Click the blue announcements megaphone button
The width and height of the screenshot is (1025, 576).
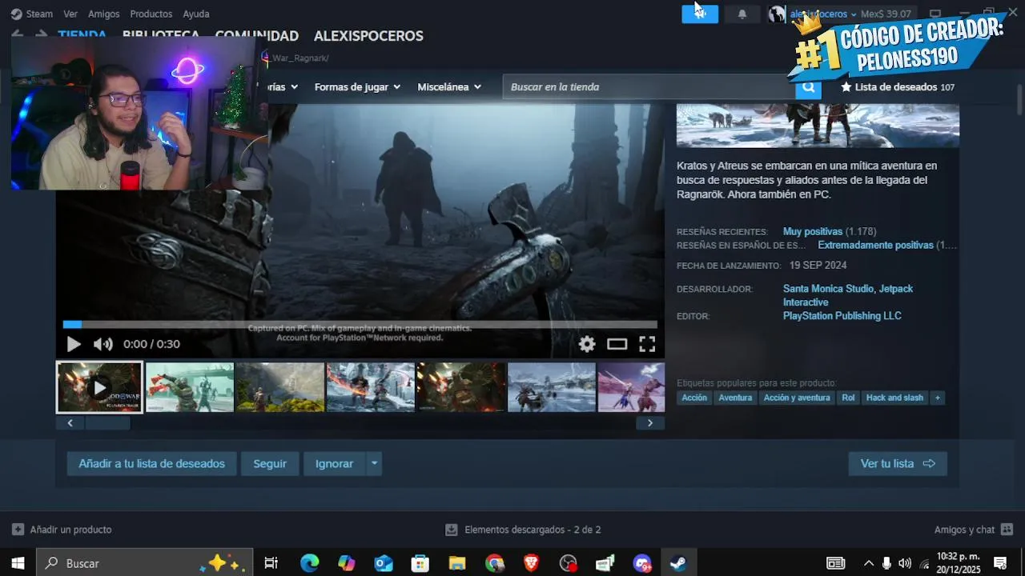tap(700, 14)
